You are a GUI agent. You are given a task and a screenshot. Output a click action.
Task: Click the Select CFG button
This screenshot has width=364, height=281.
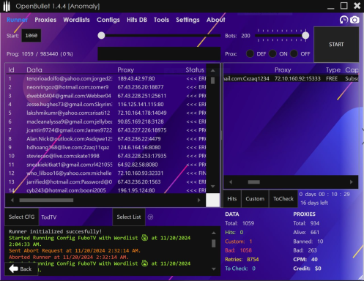coord(22,217)
